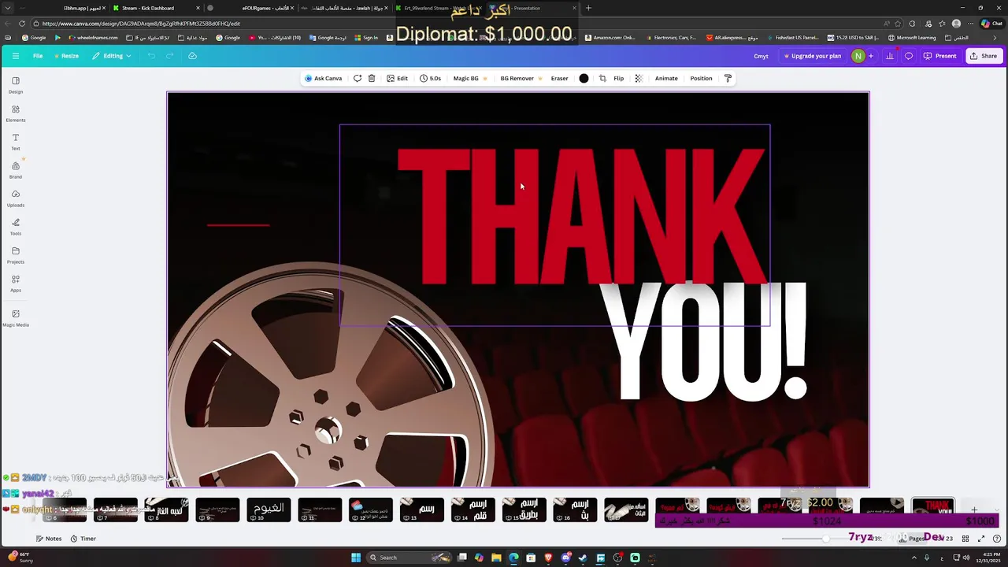
Task: Open the Brand panel in the sidebar
Action: coord(16,170)
